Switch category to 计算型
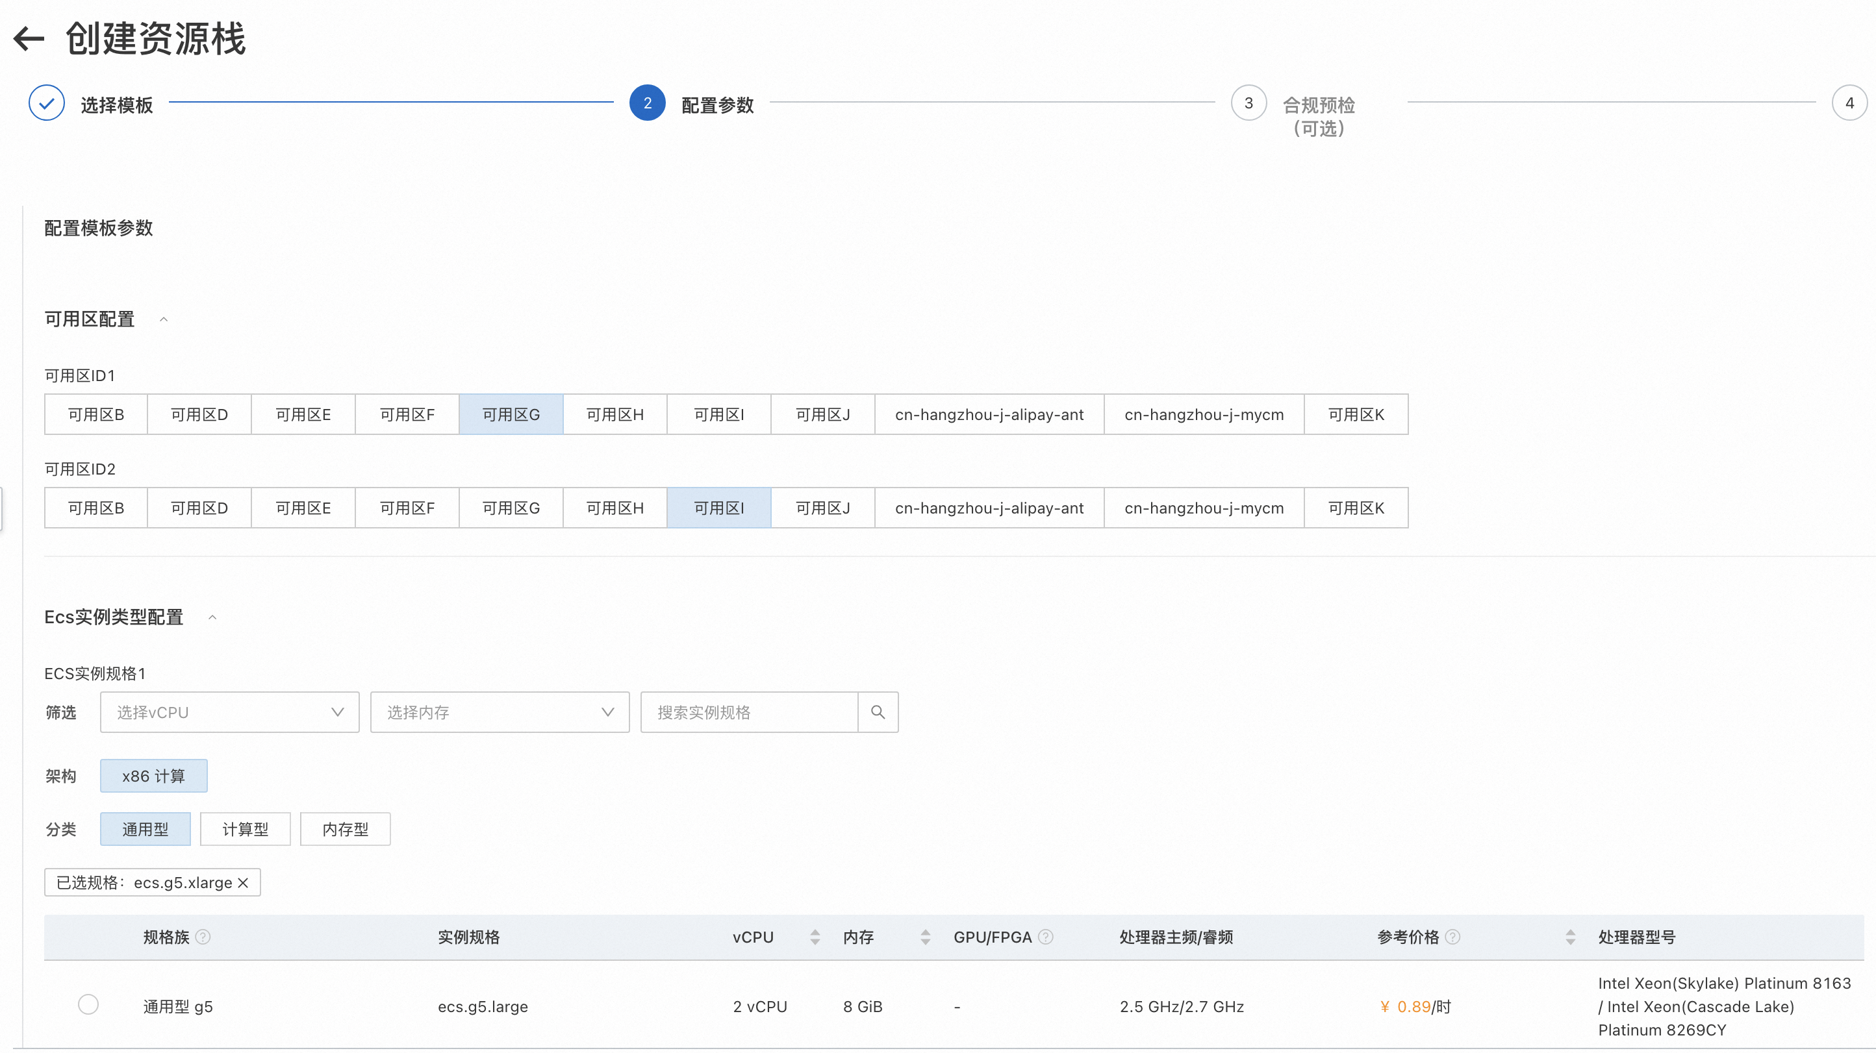Viewport: 1876px width, 1053px height. tap(245, 829)
